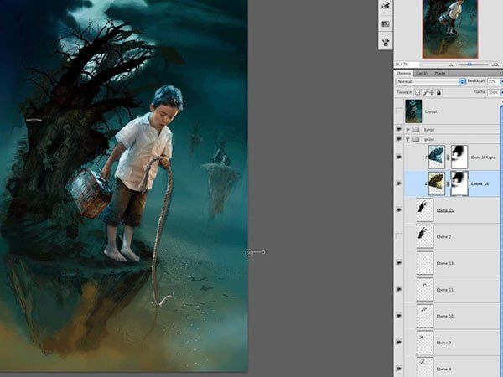Screen dimensions: 503x377
Task: Hide the Ebene 13 layer
Action: (399, 263)
